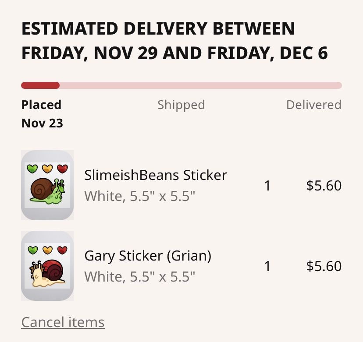Click the Cancel items link
363x342 pixels.
click(63, 322)
